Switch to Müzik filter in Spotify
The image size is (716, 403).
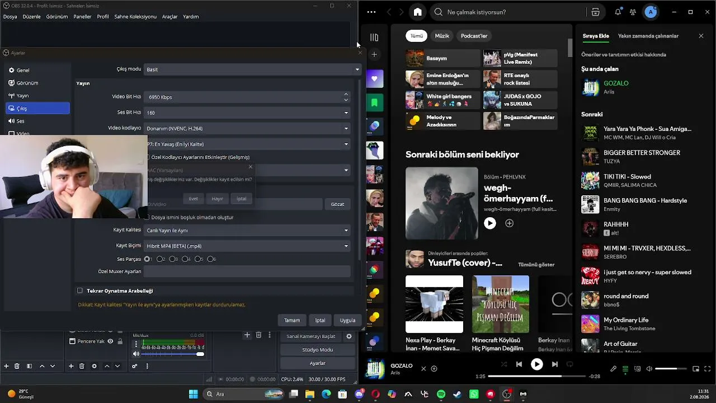[442, 36]
